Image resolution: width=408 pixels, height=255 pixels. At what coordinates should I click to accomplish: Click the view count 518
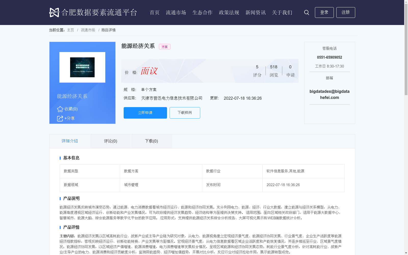coord(274,67)
